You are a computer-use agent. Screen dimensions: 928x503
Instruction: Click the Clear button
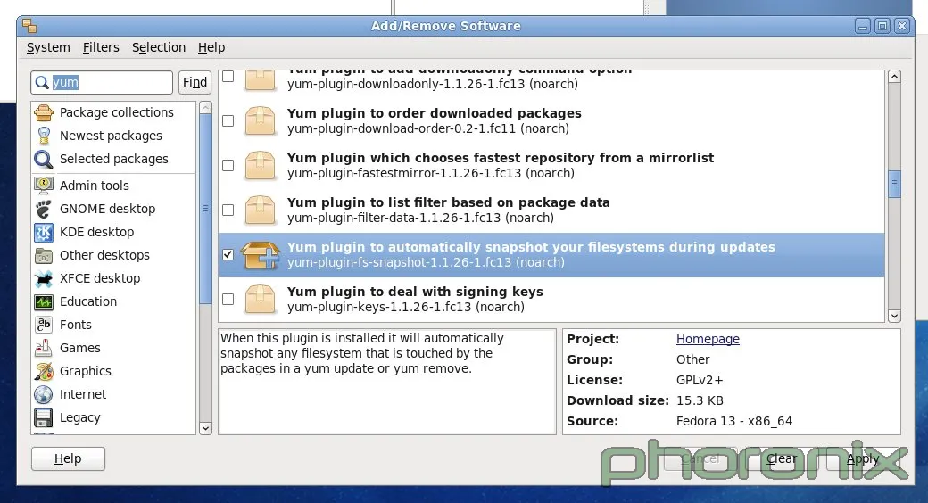pyautogui.click(x=782, y=458)
